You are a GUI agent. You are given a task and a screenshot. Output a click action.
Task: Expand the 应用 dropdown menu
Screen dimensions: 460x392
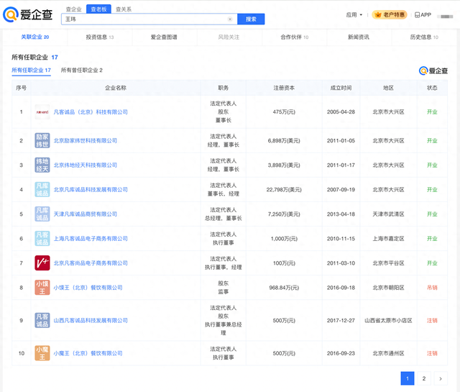(354, 14)
